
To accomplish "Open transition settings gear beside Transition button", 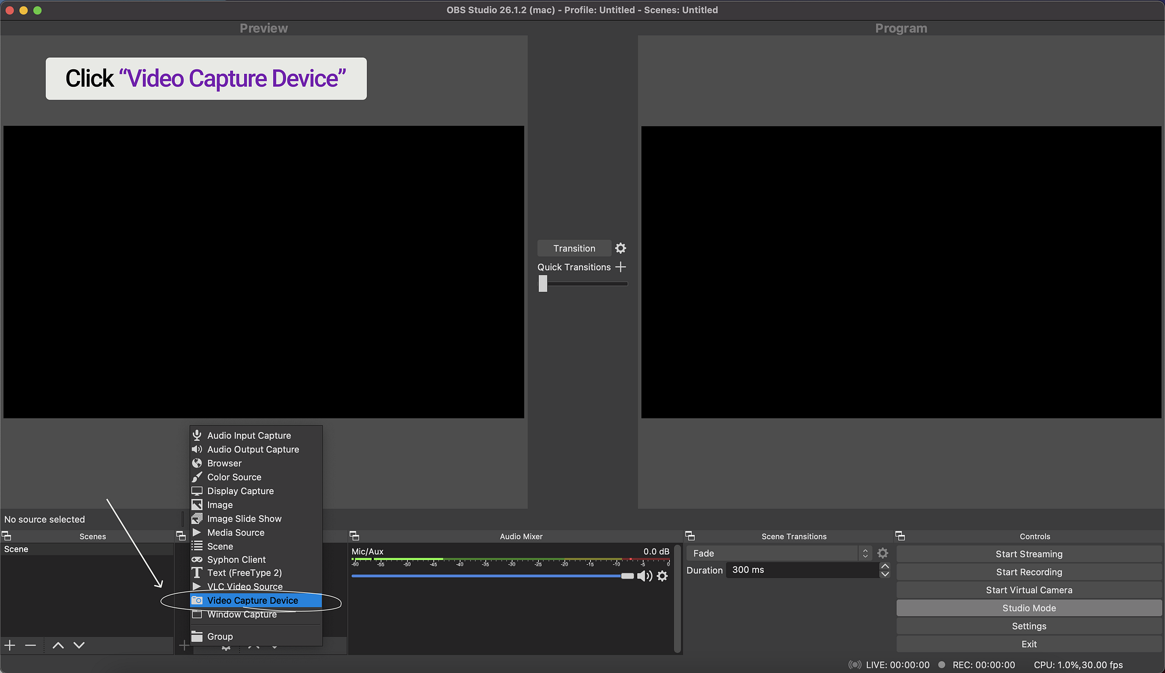I will point(621,248).
